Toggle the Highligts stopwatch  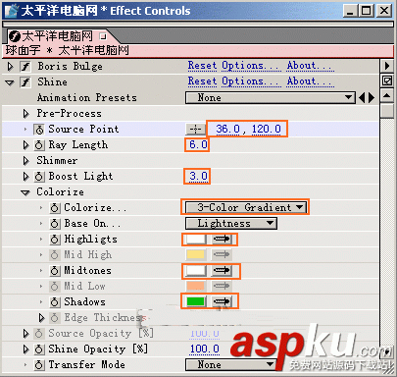click(x=55, y=240)
